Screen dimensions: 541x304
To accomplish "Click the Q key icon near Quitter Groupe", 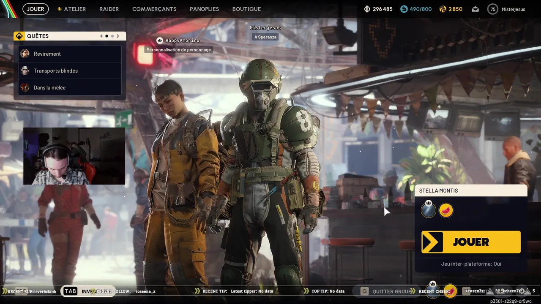I will pos(365,291).
